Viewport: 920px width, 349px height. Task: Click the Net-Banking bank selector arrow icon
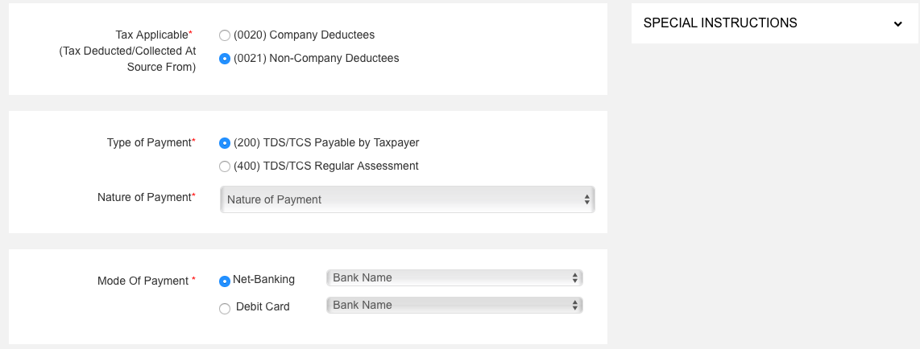coord(574,278)
